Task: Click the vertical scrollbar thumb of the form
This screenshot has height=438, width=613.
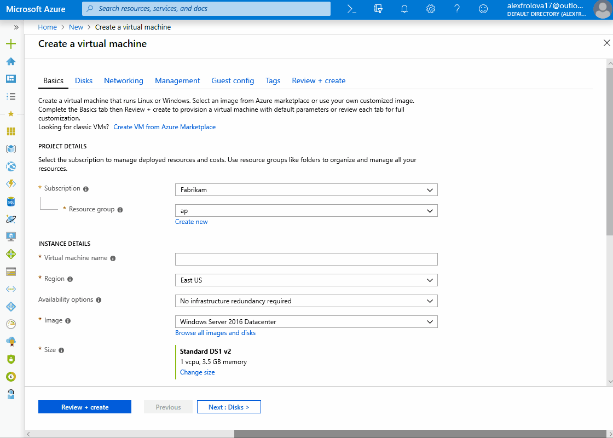Action: [610, 151]
